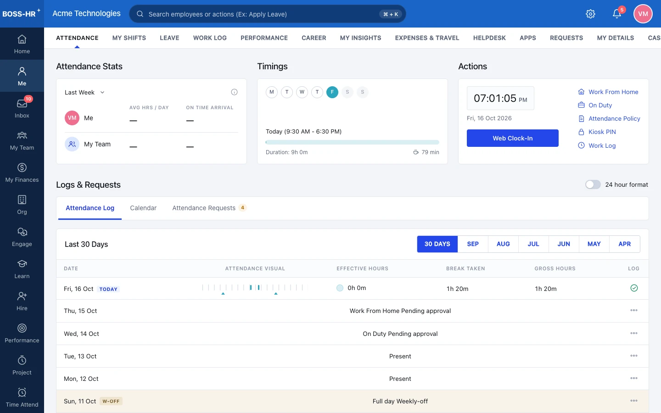
Task: Open My Insights top tab
Action: point(360,38)
